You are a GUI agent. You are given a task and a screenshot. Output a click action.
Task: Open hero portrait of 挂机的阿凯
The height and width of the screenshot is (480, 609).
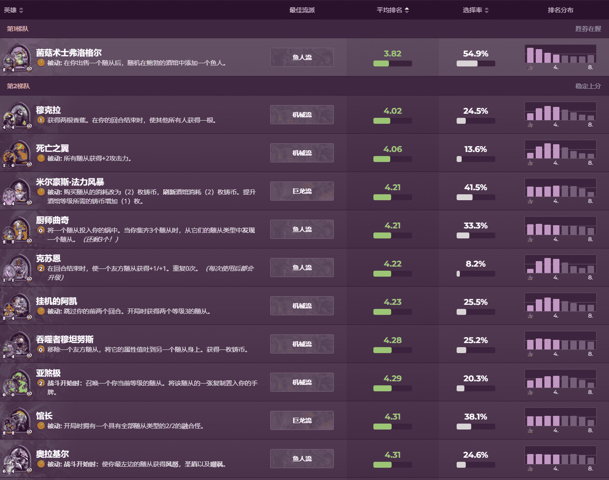click(17, 306)
